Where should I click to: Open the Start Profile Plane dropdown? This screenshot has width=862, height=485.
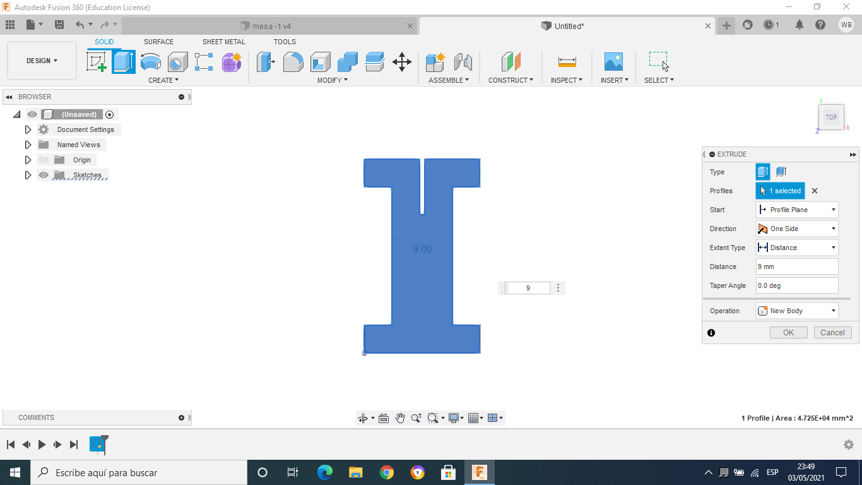[x=797, y=210]
